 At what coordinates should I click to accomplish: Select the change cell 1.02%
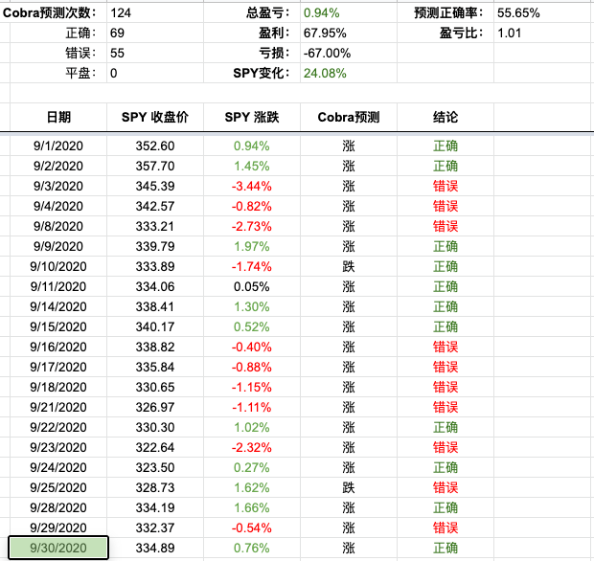tap(252, 427)
